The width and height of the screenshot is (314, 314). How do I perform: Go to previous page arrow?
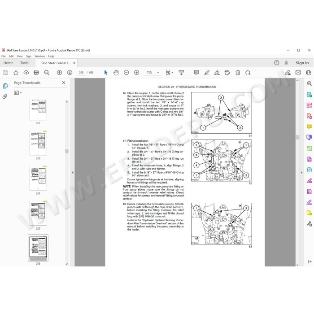[x=59, y=73]
